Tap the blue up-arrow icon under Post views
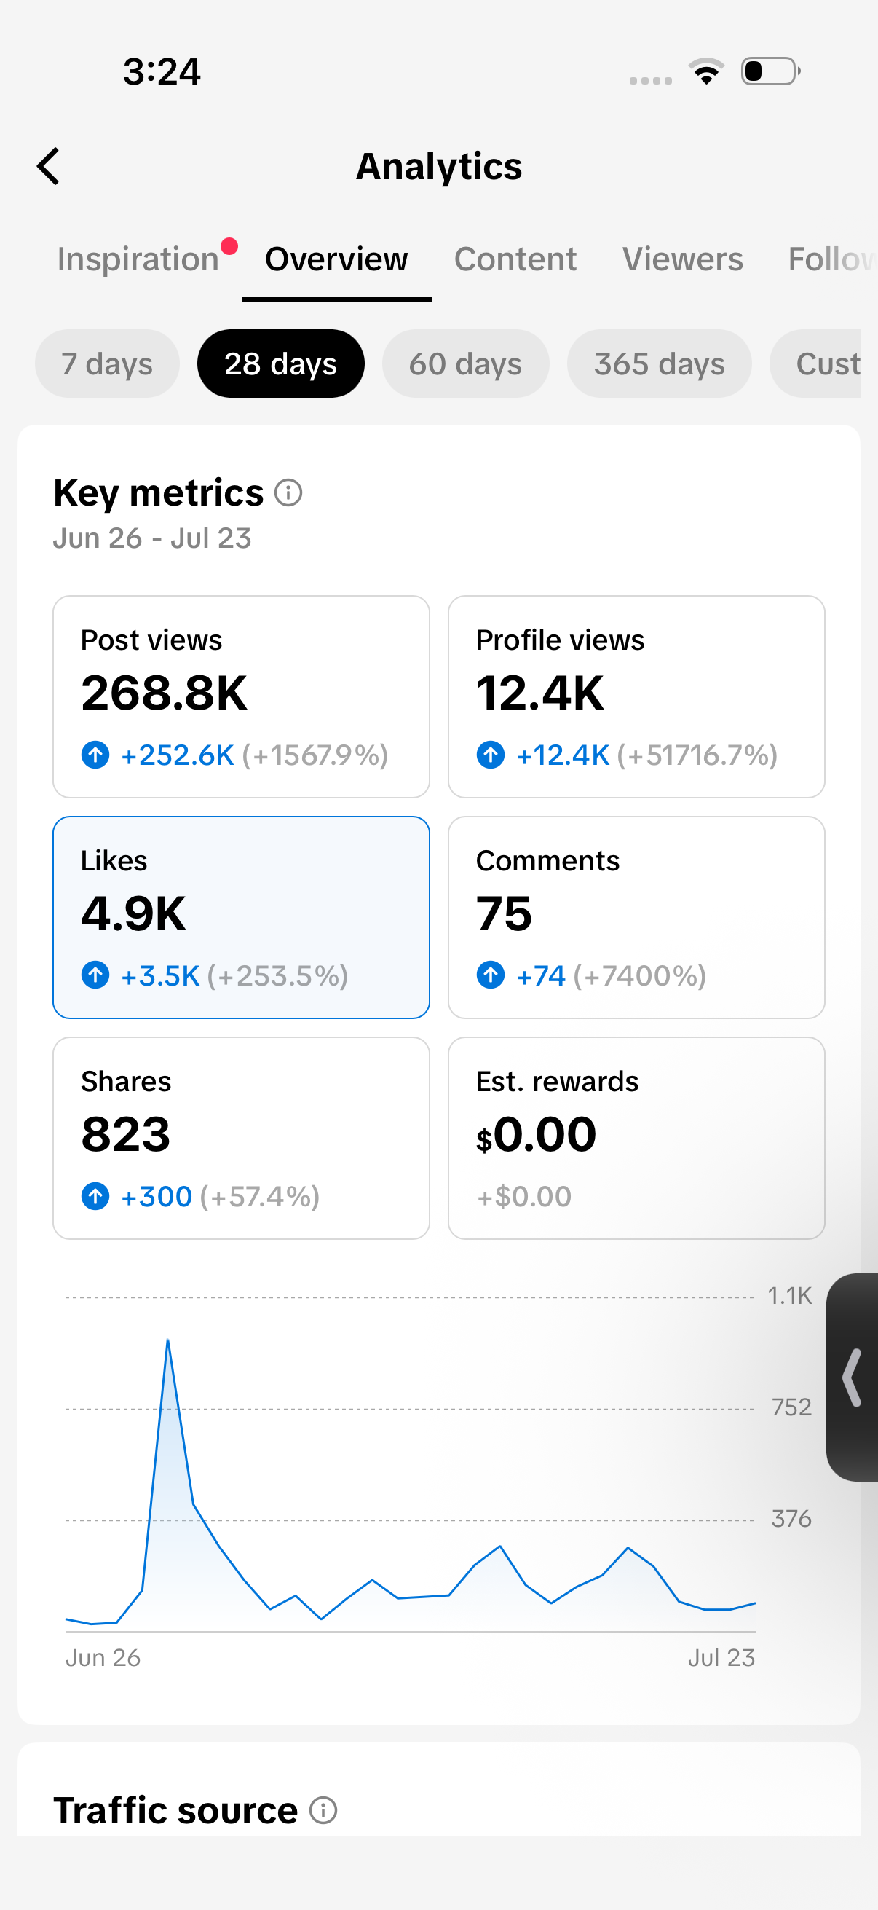Screen dimensions: 878x1910 (95, 755)
